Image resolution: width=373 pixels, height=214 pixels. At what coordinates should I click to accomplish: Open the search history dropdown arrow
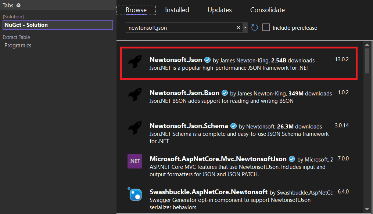click(245, 27)
